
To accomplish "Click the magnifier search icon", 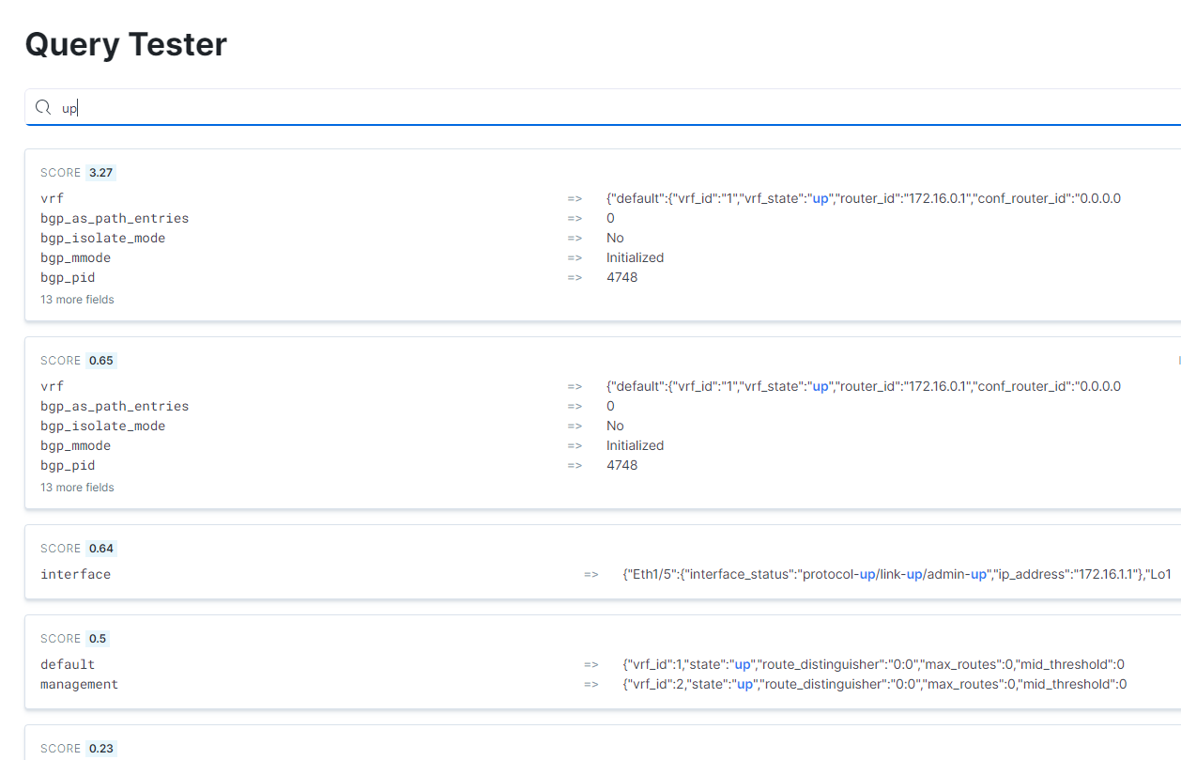I will point(42,108).
